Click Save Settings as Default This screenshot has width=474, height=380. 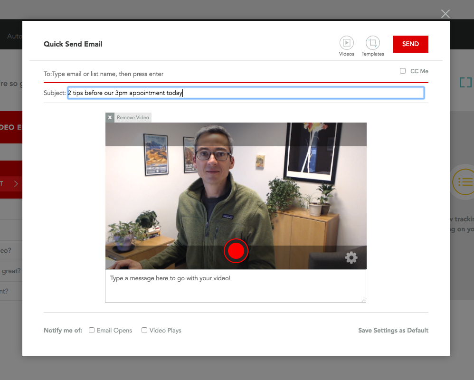pyautogui.click(x=393, y=331)
